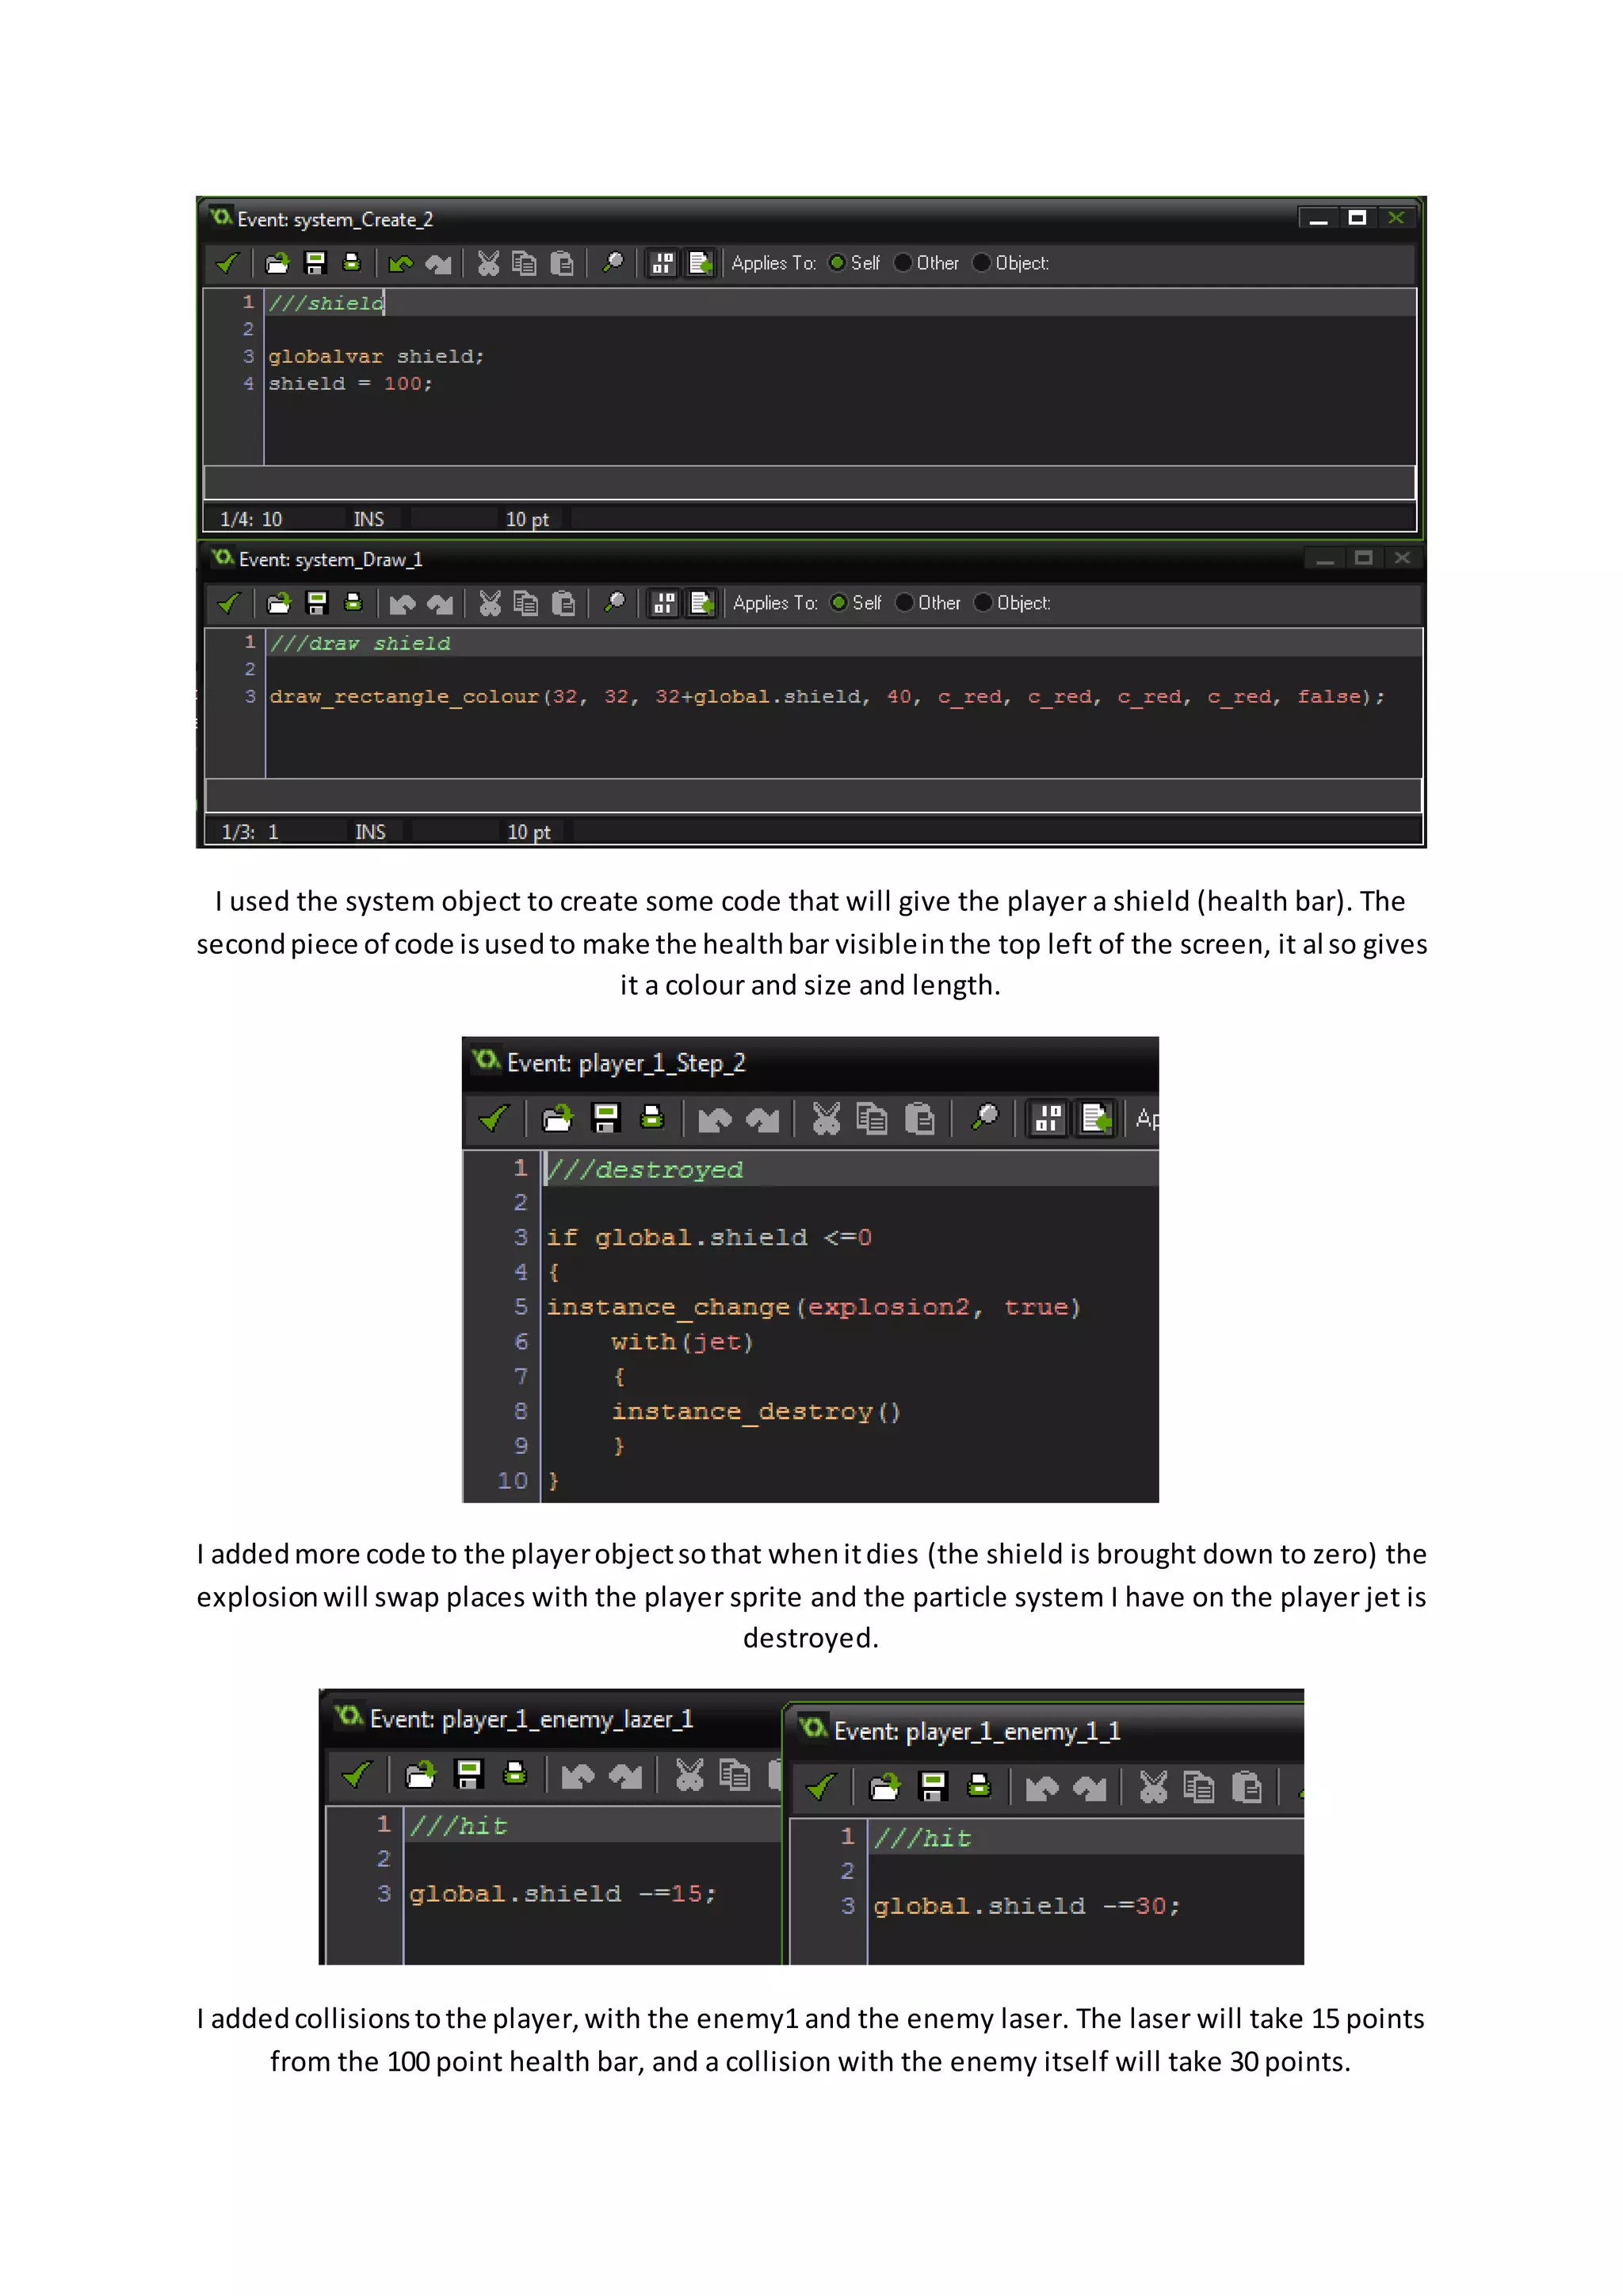
Task: Click status '1/3: 1' in system_Draw_1
Action: pyautogui.click(x=250, y=832)
